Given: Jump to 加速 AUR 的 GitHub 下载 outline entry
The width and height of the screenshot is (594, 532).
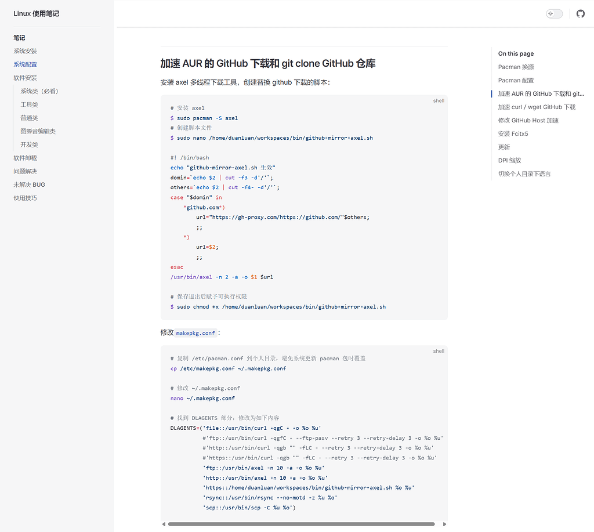Looking at the screenshot, I should click(541, 93).
